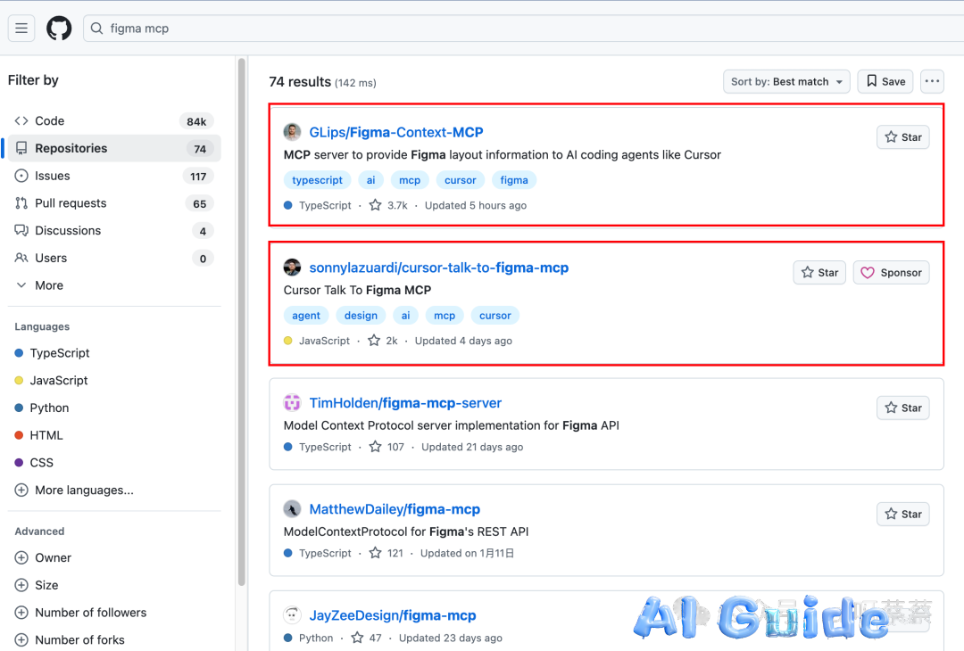
Task: Click the TimHolden owner avatar
Action: click(292, 403)
